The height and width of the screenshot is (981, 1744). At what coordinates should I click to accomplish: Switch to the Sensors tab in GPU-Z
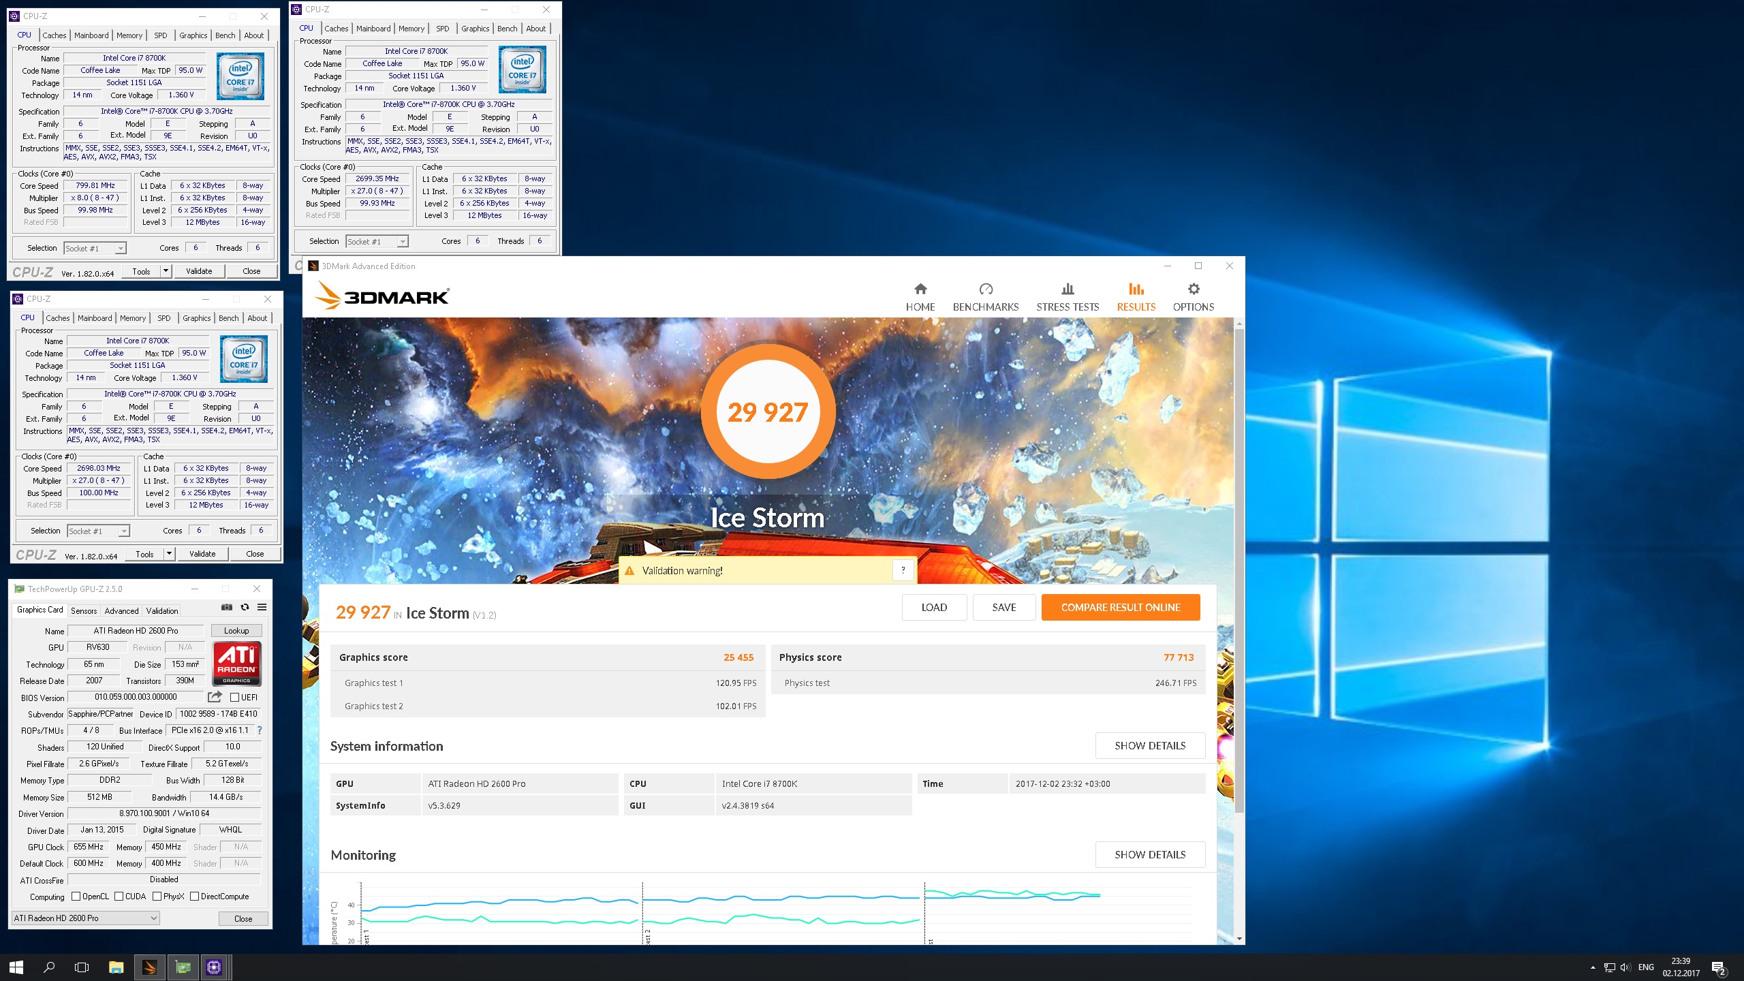(84, 611)
